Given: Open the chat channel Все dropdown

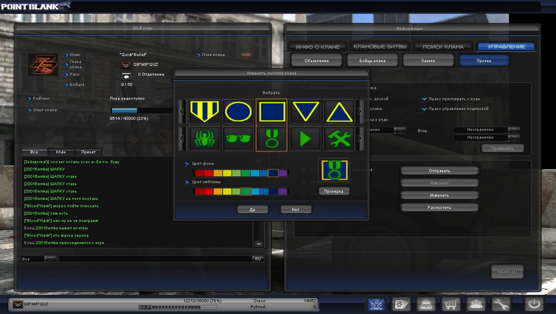Looking at the screenshot, I should tap(50, 259).
